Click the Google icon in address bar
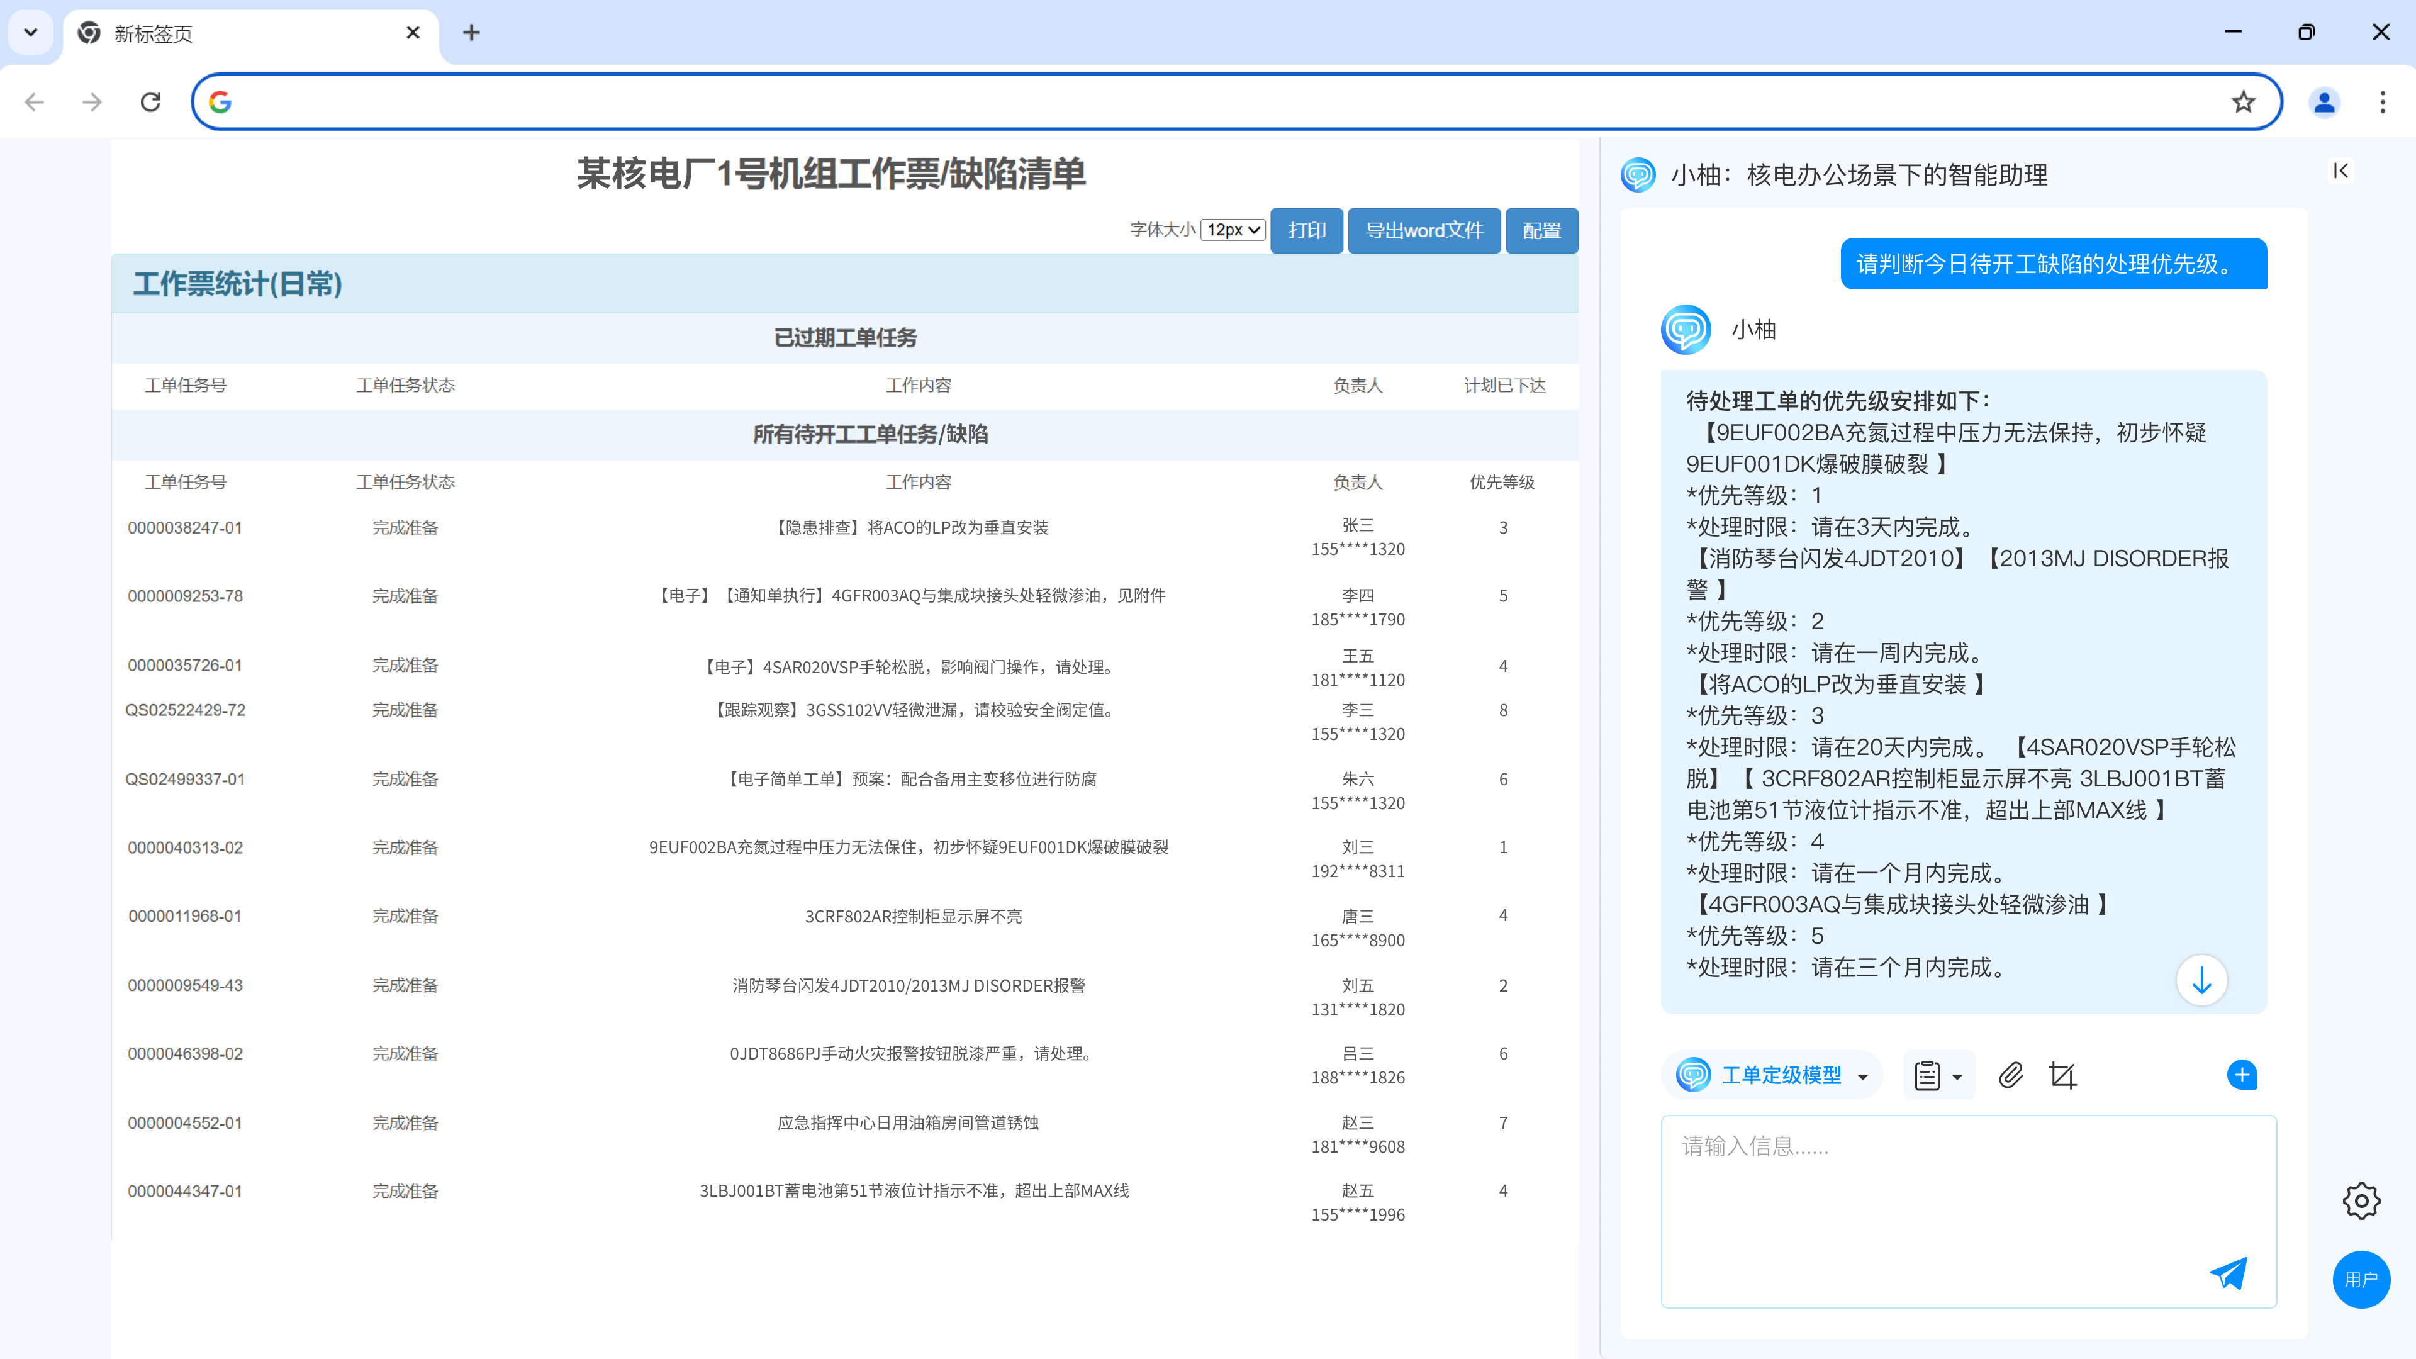Viewport: 2416px width, 1359px height. coord(220,101)
